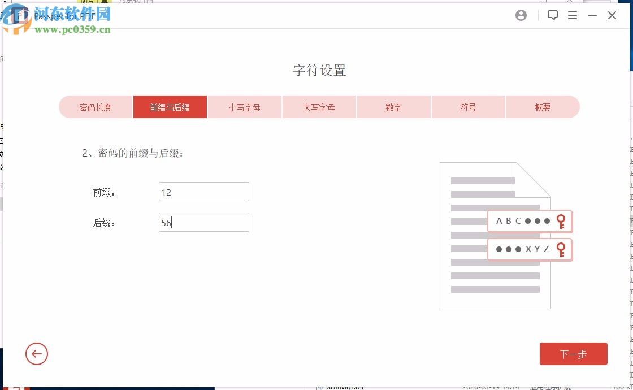Click the ABC password key icon on the preview
The height and width of the screenshot is (390, 633).
pos(561,221)
